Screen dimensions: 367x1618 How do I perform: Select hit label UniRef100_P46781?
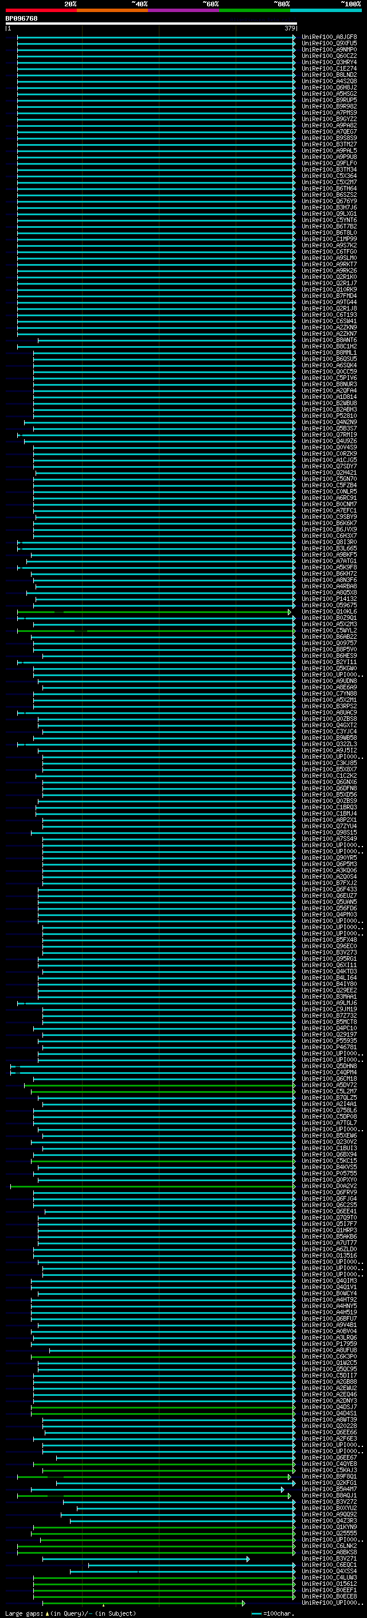tap(329, 1047)
